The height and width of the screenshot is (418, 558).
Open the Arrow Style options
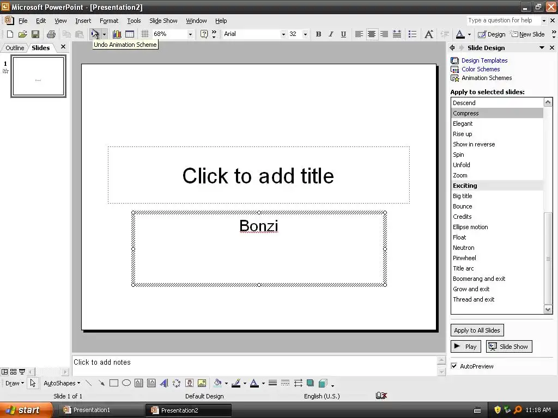click(298, 383)
